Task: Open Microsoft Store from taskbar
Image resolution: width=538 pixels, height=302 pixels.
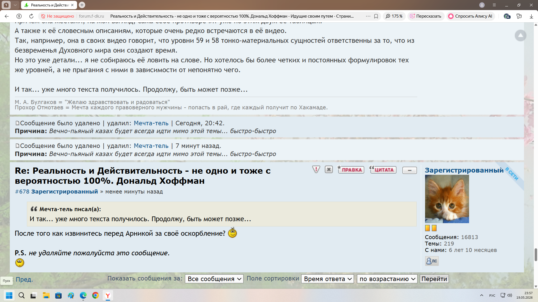Action: [x=58, y=295]
